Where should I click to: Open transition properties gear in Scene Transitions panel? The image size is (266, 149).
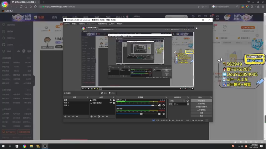point(188,101)
